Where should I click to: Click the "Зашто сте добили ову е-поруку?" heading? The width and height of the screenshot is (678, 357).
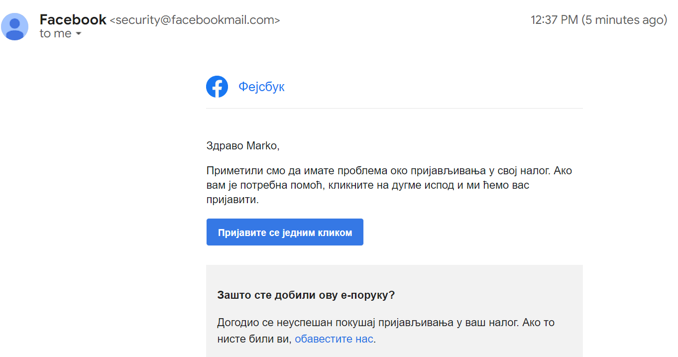tap(306, 295)
